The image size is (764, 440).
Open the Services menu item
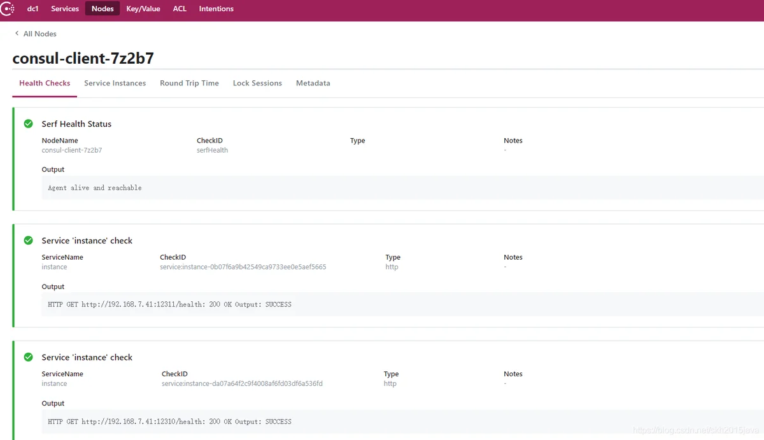[x=65, y=9]
